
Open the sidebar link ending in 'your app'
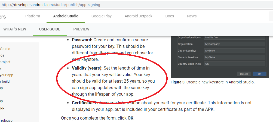point(7,75)
